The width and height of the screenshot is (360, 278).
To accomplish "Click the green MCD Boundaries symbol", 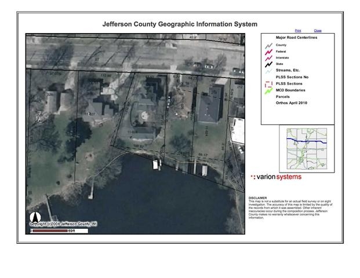I will coord(268,91).
